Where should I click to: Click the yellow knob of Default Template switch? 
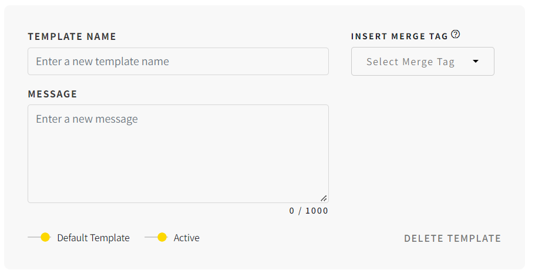[x=45, y=237]
